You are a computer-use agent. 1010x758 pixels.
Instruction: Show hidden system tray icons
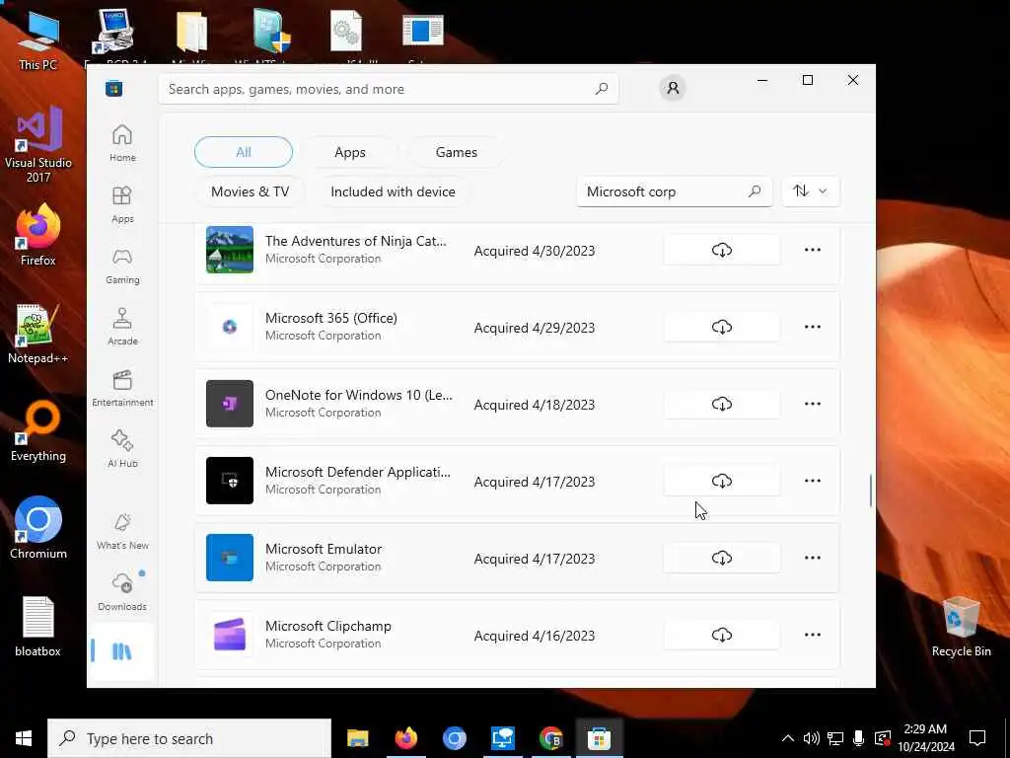pos(788,738)
